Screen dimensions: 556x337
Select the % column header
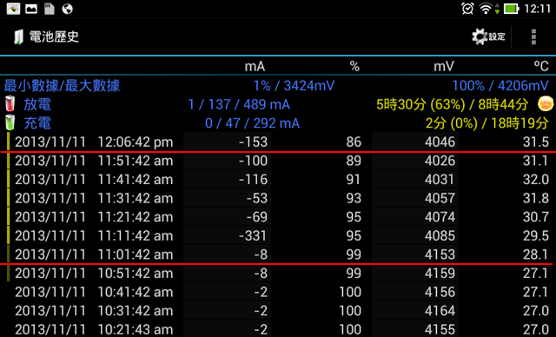354,66
